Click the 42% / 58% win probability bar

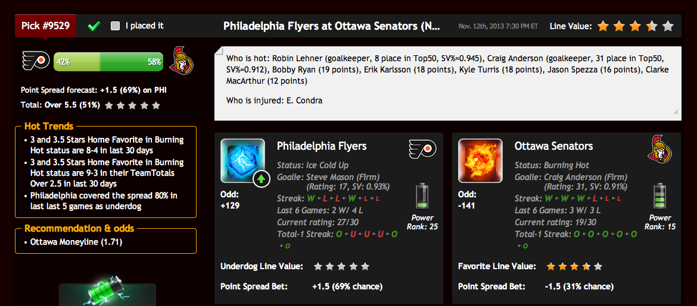(108, 62)
